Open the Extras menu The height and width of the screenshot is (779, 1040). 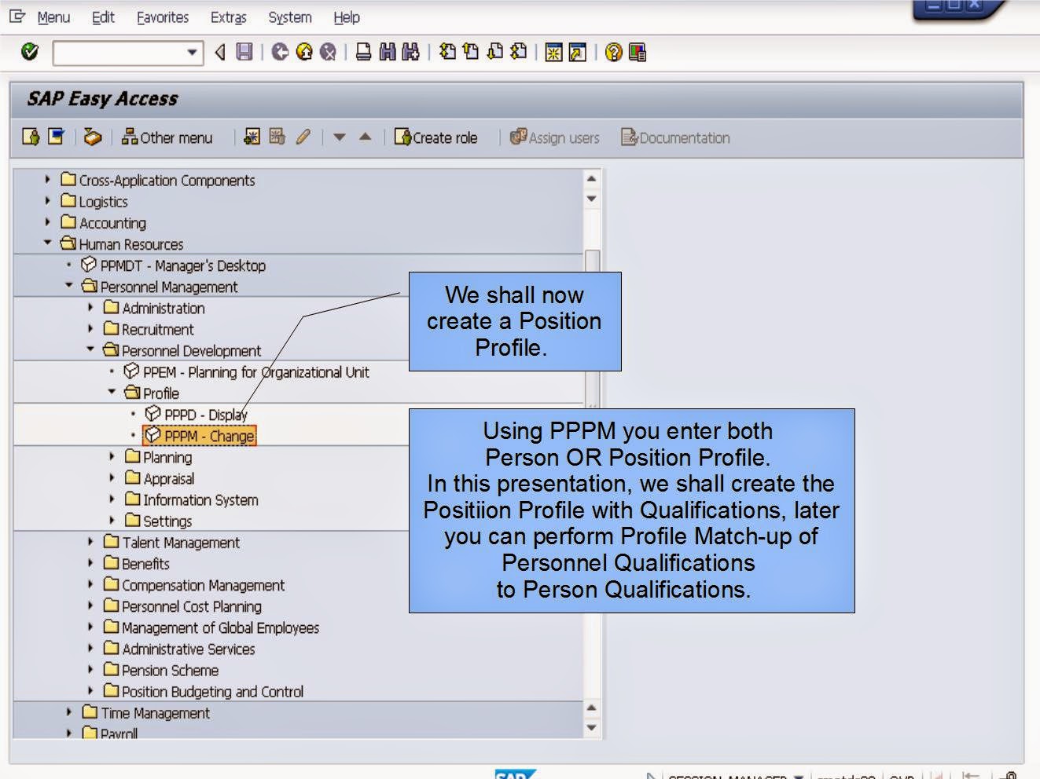[x=228, y=17]
